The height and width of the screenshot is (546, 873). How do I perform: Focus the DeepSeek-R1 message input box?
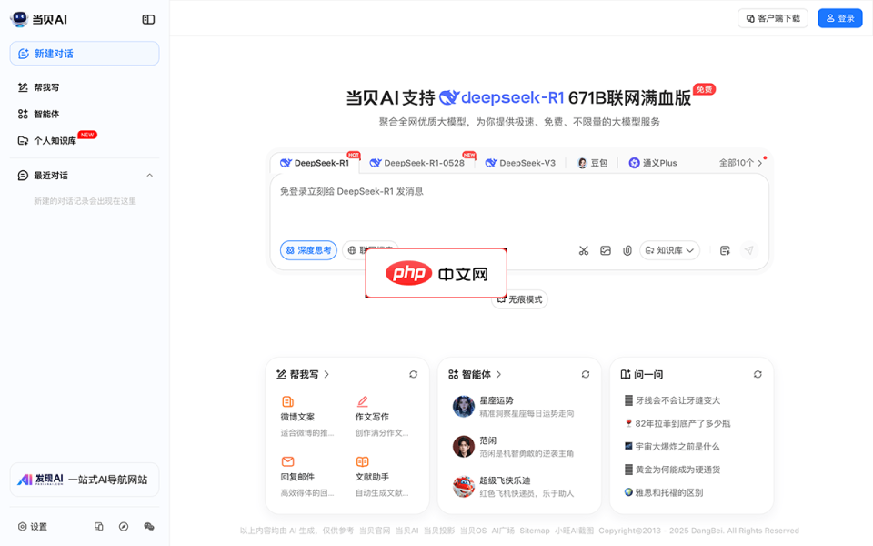pos(519,209)
